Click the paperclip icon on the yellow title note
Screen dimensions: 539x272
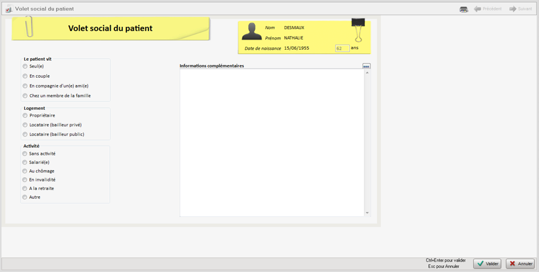point(29,27)
